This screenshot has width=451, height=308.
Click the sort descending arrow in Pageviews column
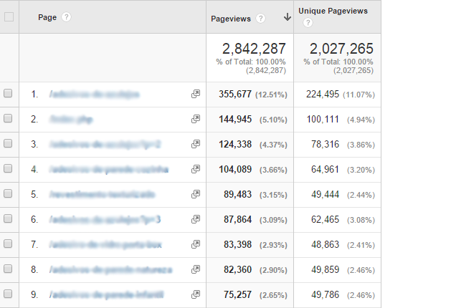pos(287,17)
